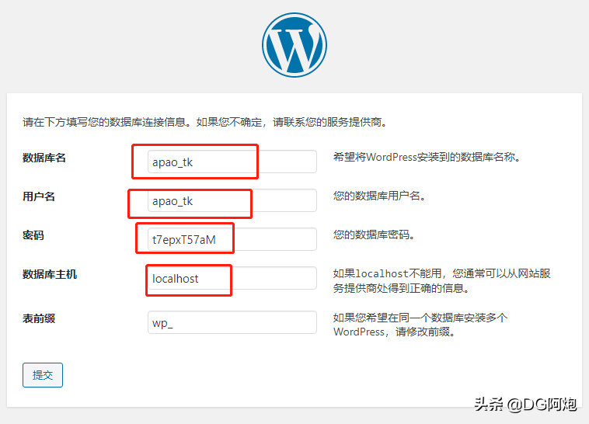Click the 数据库主机 label
Viewport: 589px width, 424px height.
click(x=50, y=275)
